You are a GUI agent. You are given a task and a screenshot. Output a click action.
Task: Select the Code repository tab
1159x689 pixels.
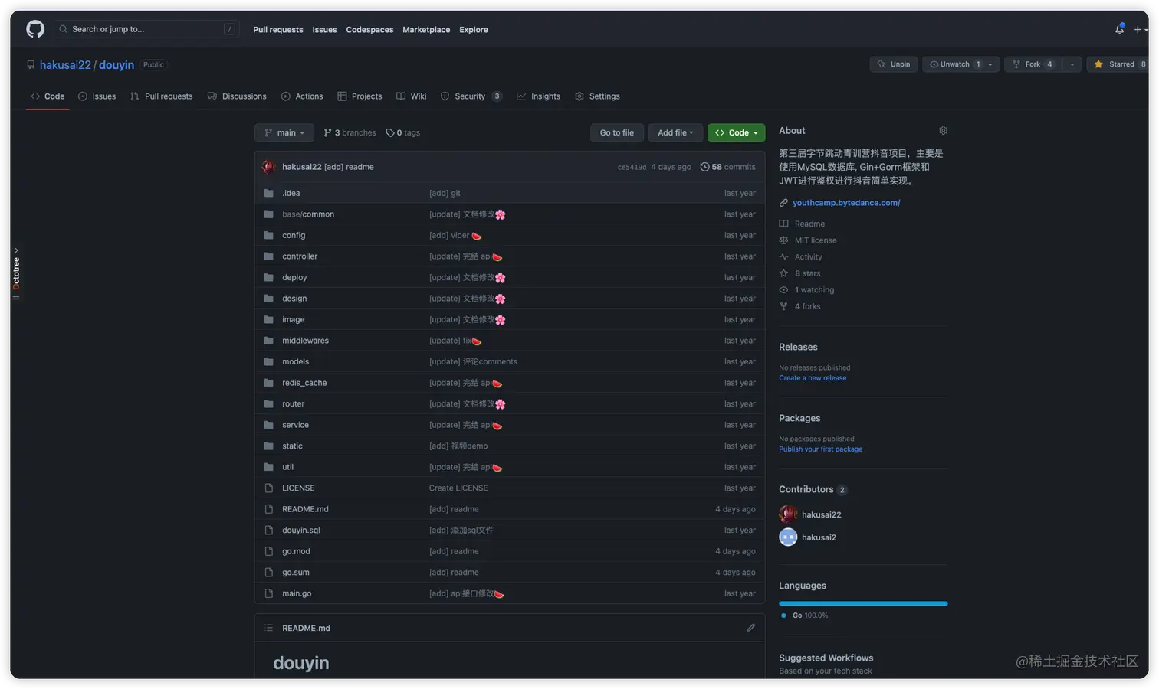pos(48,96)
